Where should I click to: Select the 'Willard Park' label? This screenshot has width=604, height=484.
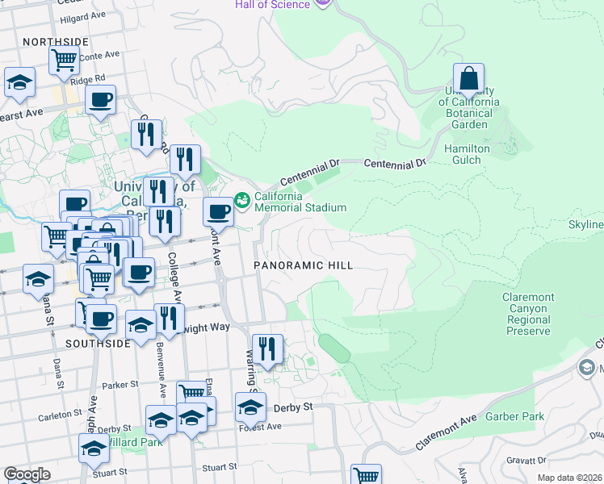pyautogui.click(x=136, y=442)
